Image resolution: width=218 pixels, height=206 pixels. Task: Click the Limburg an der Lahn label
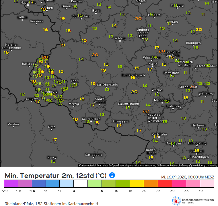[x=143, y=33]
